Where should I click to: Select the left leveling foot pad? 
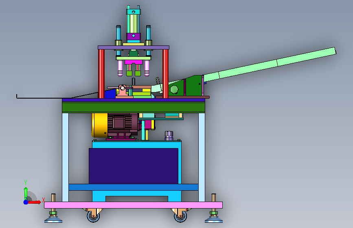[x=53, y=219]
